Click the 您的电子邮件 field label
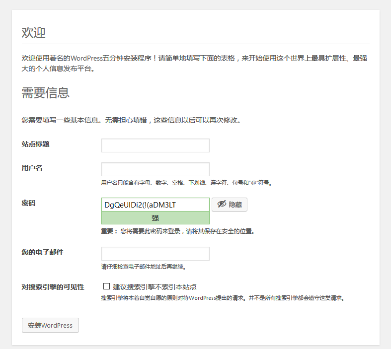 point(42,253)
